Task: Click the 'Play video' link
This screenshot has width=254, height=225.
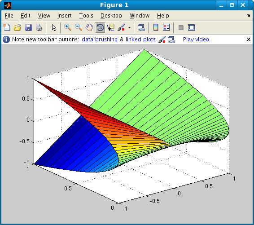Action: 196,40
